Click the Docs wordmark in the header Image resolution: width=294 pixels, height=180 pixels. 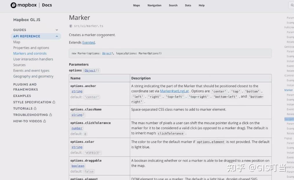click(x=47, y=5)
